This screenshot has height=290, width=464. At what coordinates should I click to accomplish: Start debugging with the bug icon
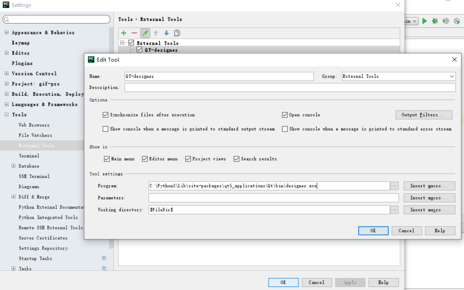435,21
